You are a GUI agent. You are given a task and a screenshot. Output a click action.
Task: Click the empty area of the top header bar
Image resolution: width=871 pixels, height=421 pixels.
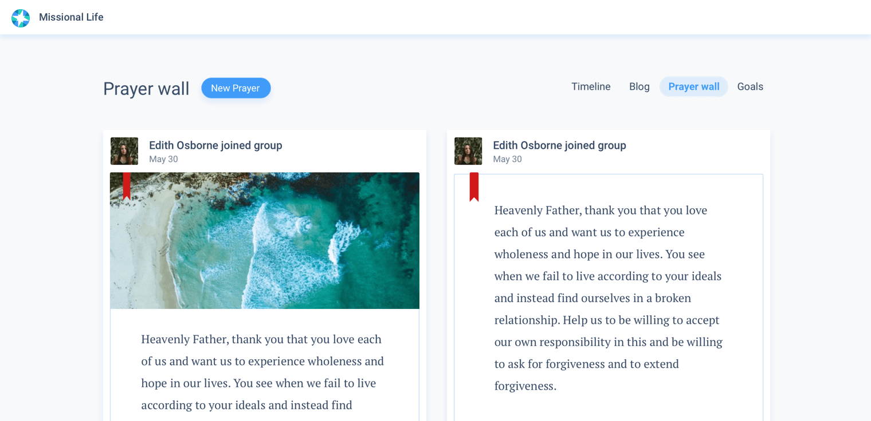(458, 17)
